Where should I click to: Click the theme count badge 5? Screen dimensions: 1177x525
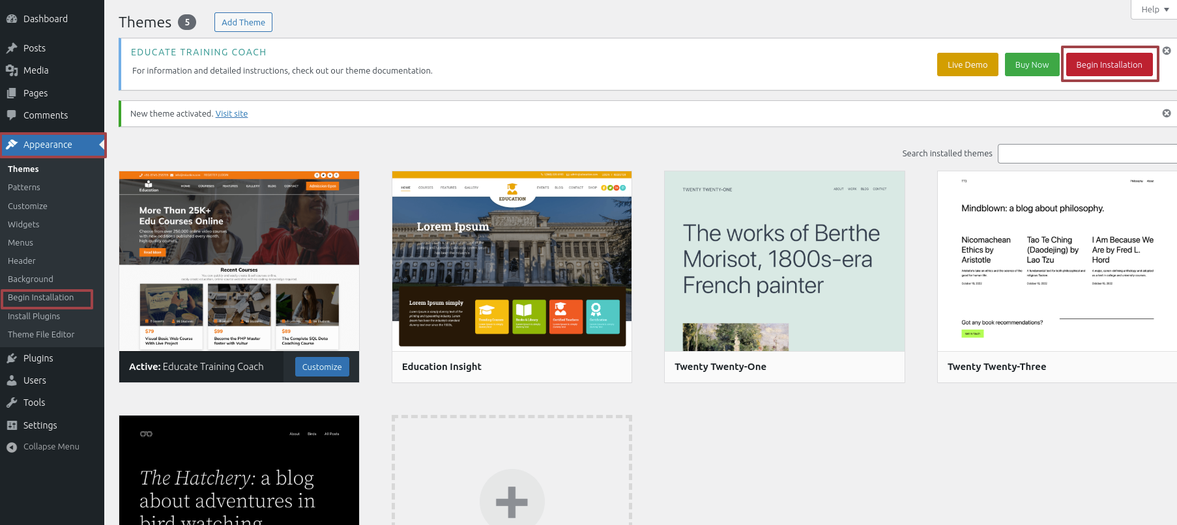[187, 22]
